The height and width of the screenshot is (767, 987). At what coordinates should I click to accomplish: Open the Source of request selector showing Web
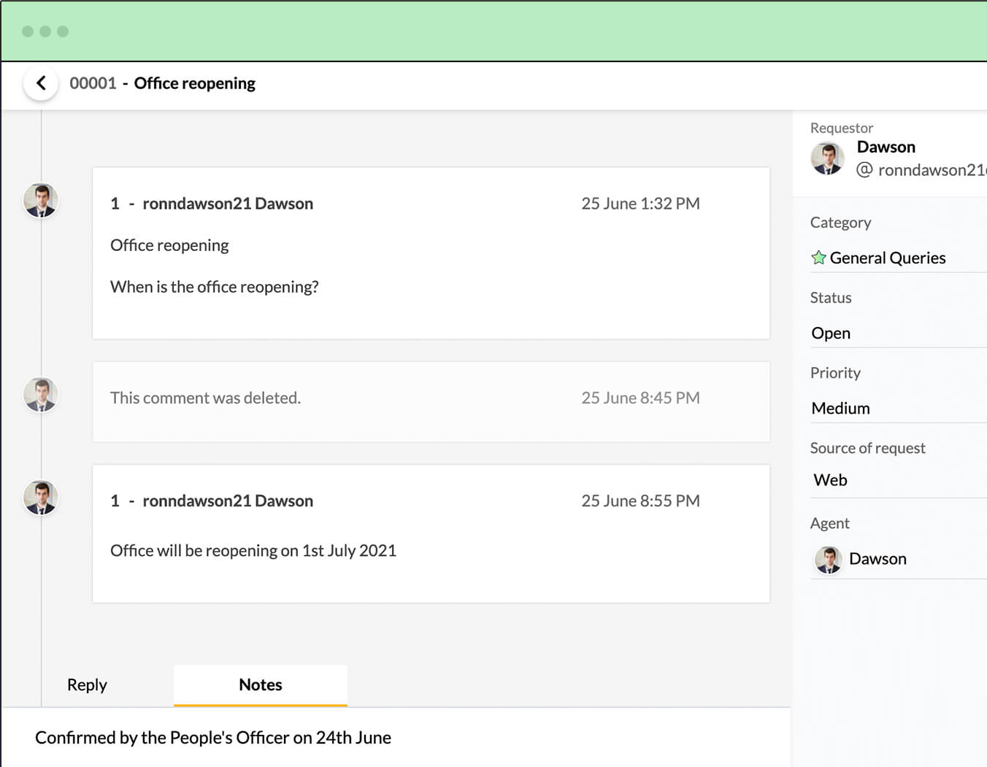(829, 479)
